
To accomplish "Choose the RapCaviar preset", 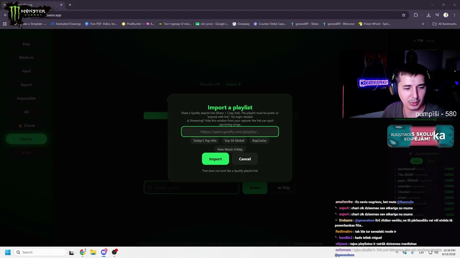I will (259, 141).
